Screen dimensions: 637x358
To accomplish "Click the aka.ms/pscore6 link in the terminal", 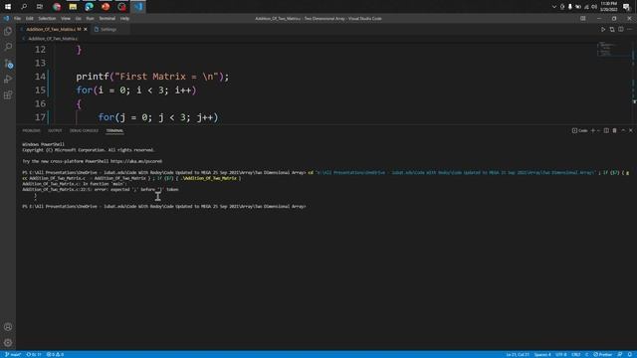I will 136,161.
